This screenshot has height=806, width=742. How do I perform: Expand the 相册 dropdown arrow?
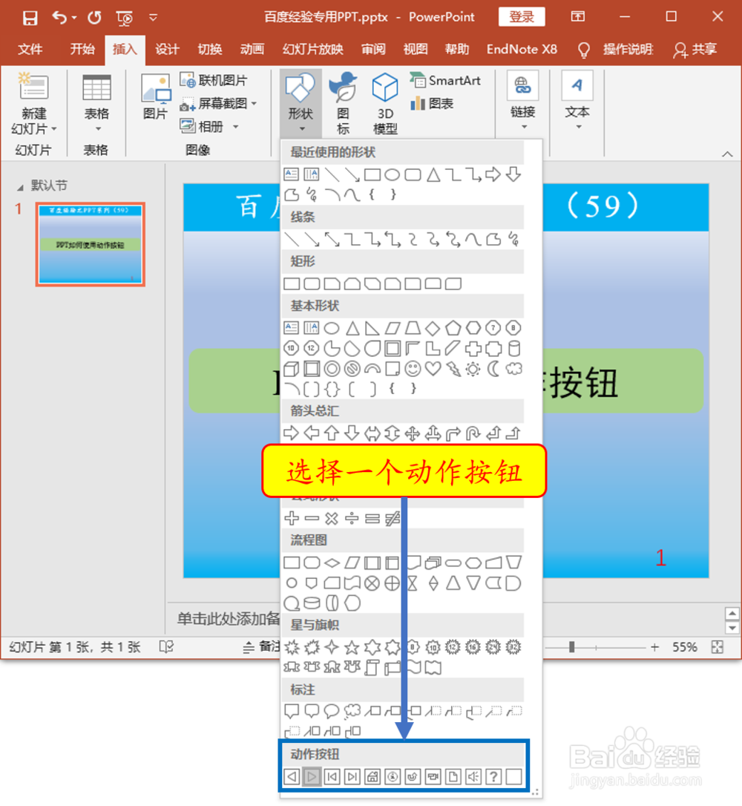click(236, 126)
